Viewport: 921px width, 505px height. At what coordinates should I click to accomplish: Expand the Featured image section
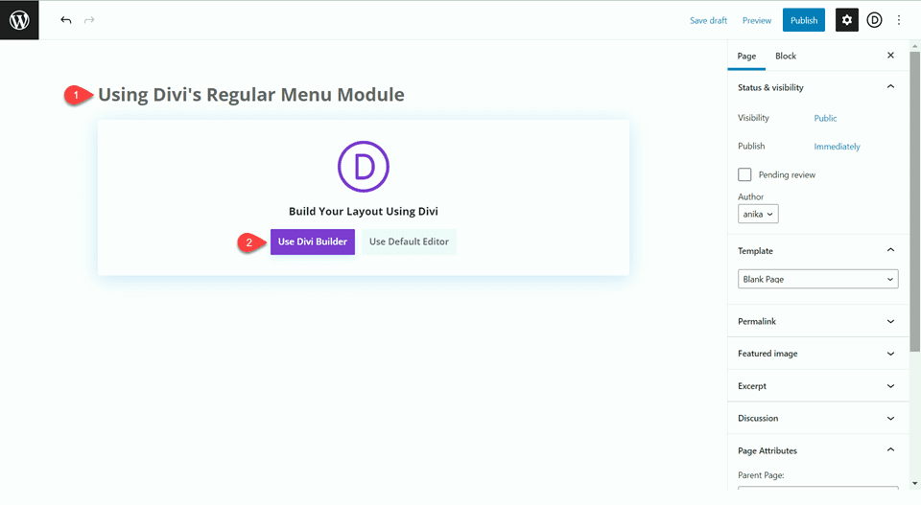[817, 354]
